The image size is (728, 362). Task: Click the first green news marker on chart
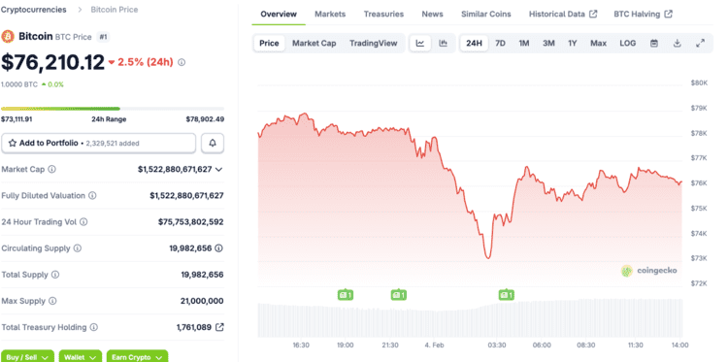[346, 294]
